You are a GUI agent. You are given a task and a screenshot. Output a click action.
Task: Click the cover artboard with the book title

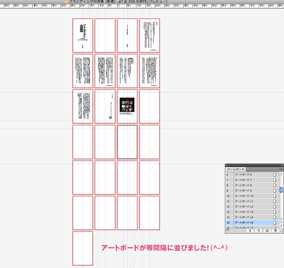(83, 35)
